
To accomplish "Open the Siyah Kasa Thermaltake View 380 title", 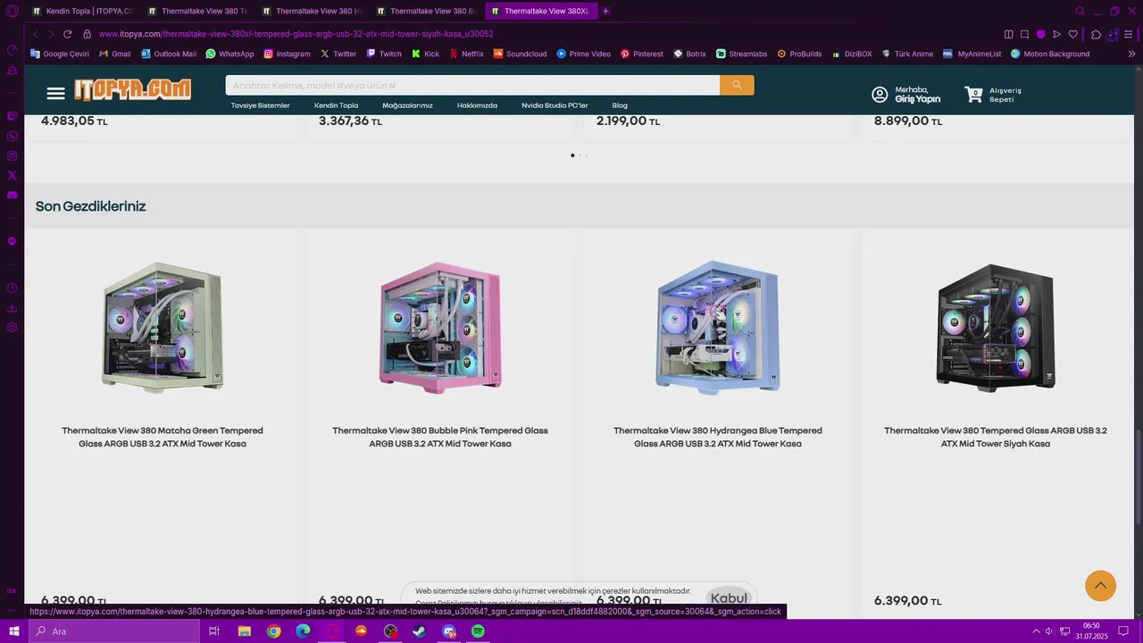I will click(x=996, y=437).
